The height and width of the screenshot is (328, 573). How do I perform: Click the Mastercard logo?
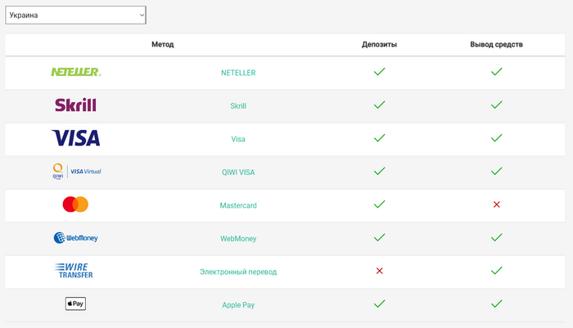[75, 204]
